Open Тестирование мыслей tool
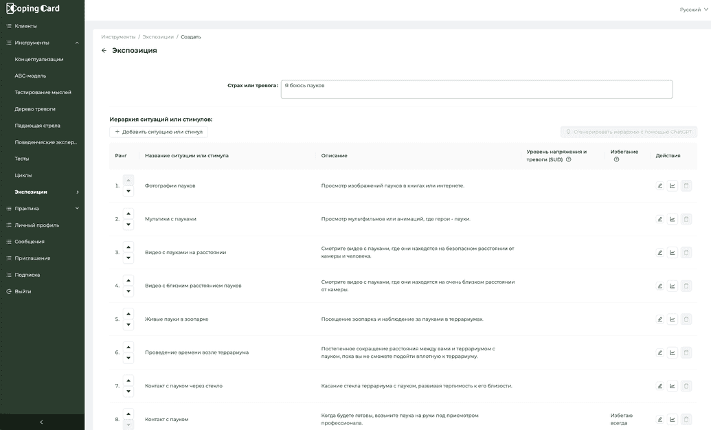This screenshot has height=430, width=711. (43, 93)
